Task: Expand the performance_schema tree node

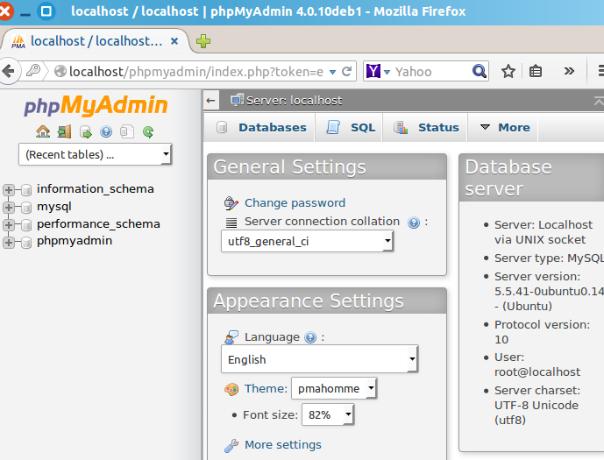Action: (9, 225)
